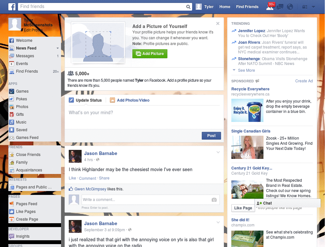Click Music note icon in sidebar
Image resolution: width=329 pixels, height=247 pixels.
click(12, 122)
